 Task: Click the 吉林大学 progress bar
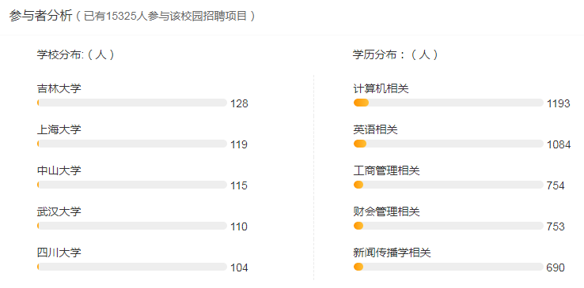[x=132, y=103]
